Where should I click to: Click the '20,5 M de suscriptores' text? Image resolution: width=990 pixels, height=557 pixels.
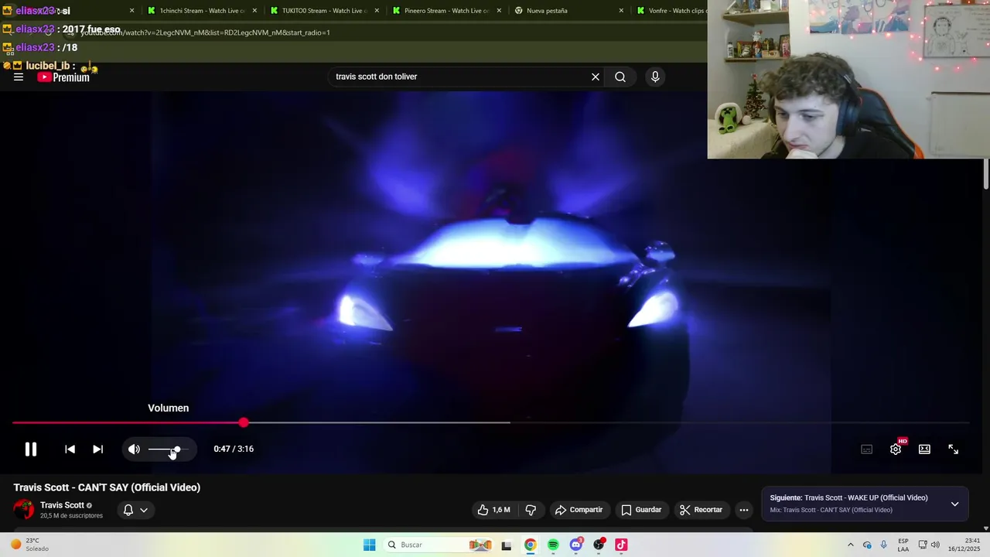(71, 516)
